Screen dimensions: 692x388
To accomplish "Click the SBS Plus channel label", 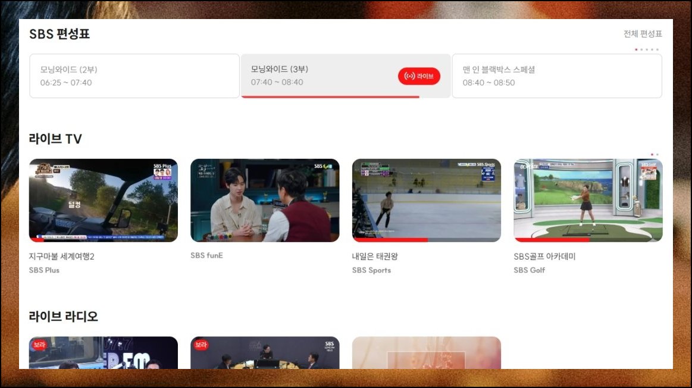I will click(44, 270).
